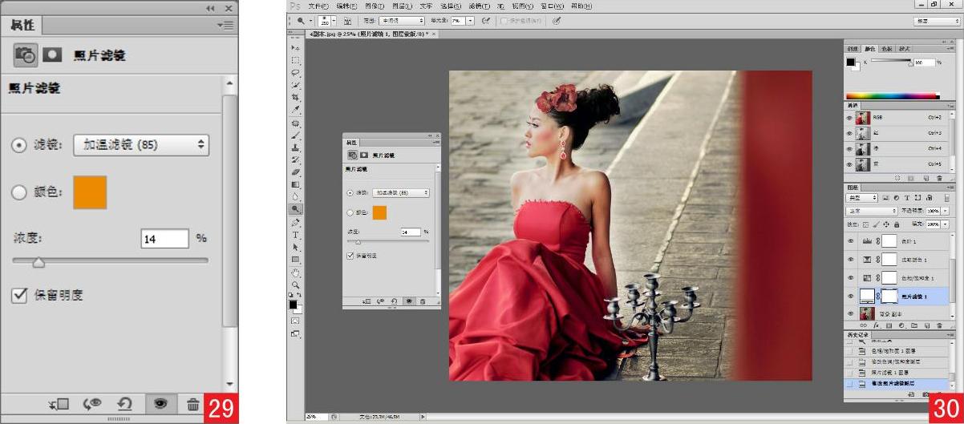Click the trash icon in enlarged Properties panel
This screenshot has height=424, width=964.
pyautogui.click(x=193, y=405)
